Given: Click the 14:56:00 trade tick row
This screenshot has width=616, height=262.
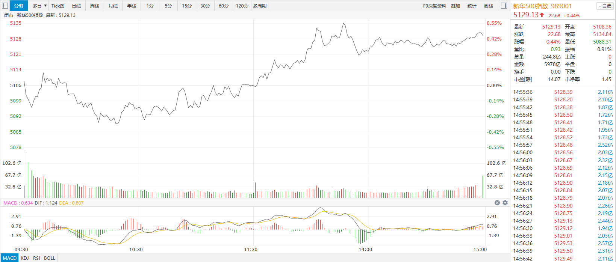Looking at the screenshot, I should click(563, 152).
